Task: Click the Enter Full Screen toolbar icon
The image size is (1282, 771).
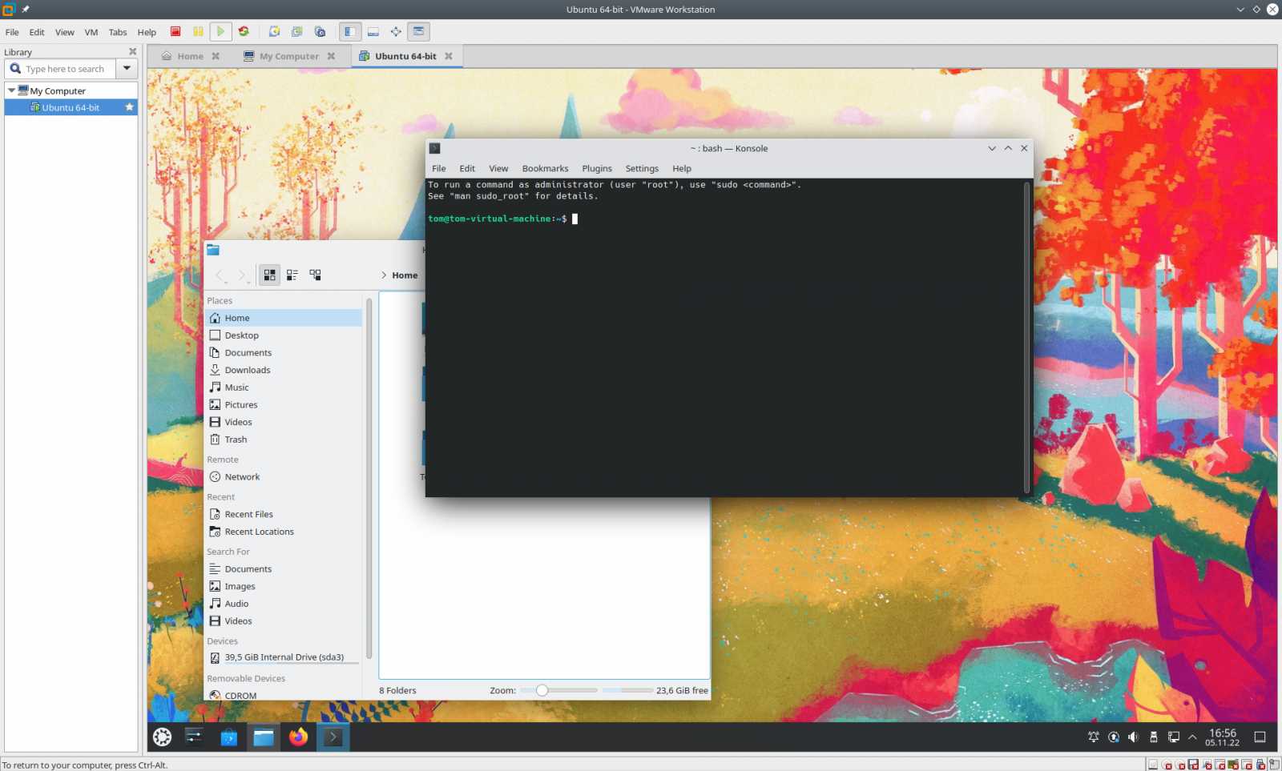Action: (396, 32)
